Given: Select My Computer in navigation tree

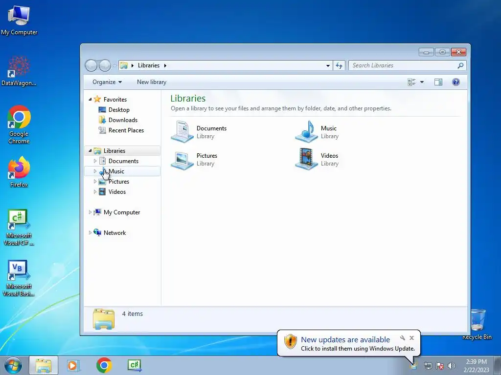Looking at the screenshot, I should coord(122,212).
